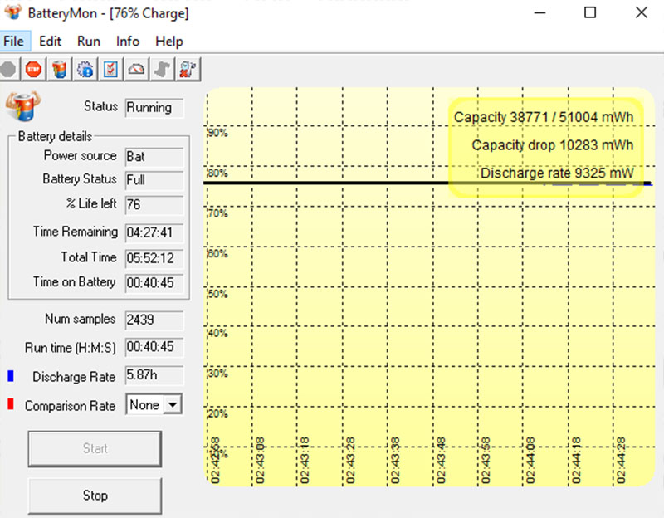Click the 02:44:28 time axis label
Viewport: 664px width, 518px height.
coord(621,461)
